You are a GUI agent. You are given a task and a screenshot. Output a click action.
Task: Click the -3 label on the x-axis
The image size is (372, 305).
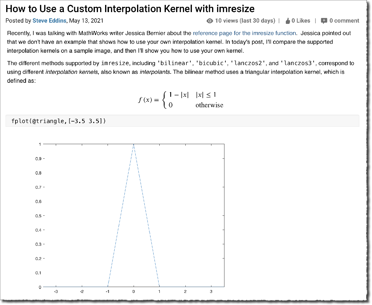(56, 292)
